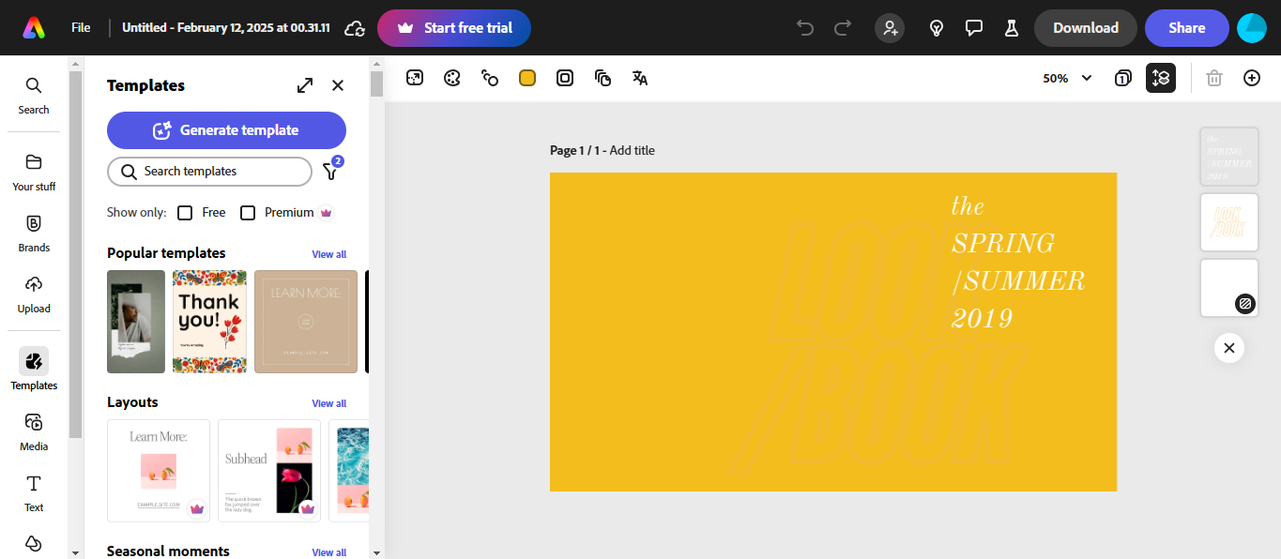Image resolution: width=1281 pixels, height=559 pixels.
Task: Open the pages view icon
Action: [1122, 78]
